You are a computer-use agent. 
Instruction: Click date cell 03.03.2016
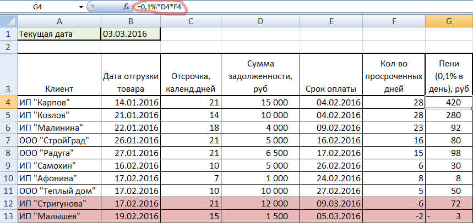click(x=131, y=34)
